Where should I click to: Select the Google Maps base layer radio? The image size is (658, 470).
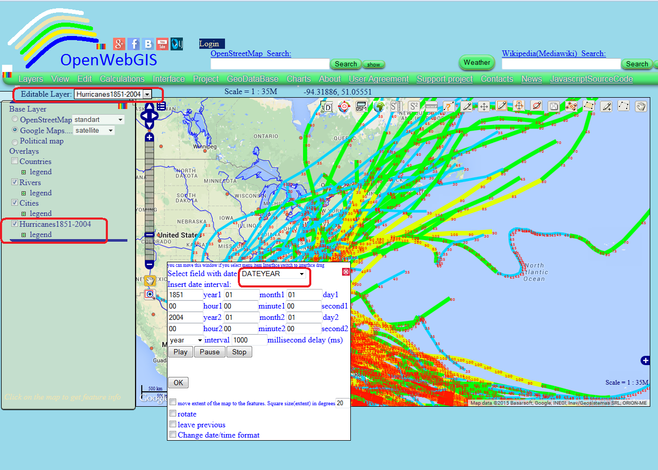pos(15,131)
